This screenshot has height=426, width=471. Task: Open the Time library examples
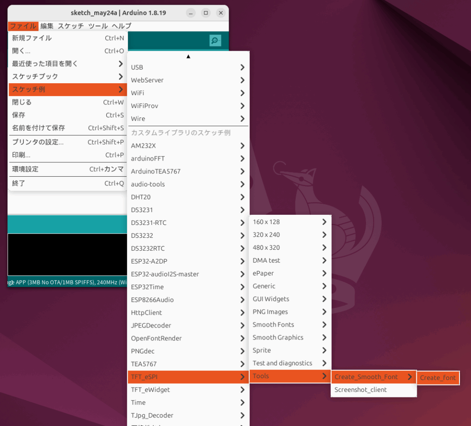click(188, 403)
